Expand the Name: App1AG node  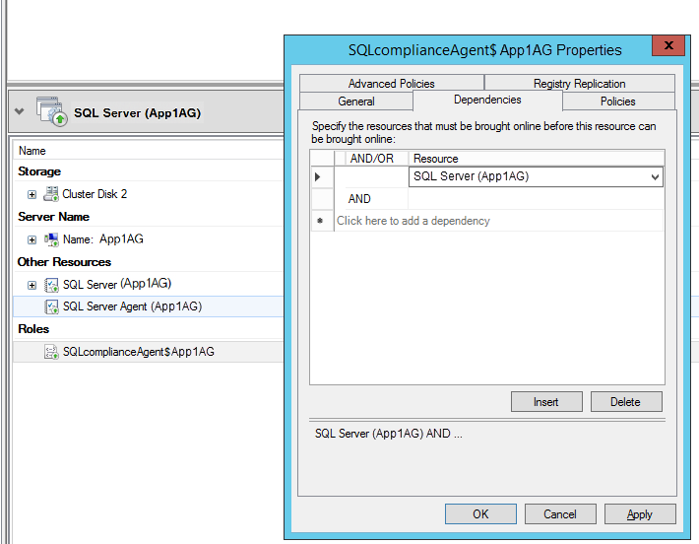click(x=32, y=240)
